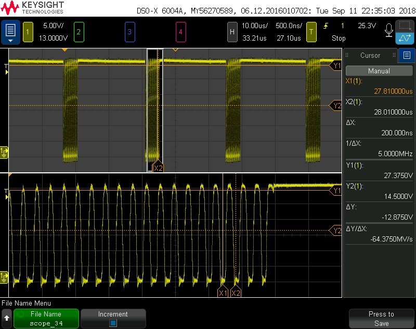Select the X2 cursor flag in main window

click(x=158, y=167)
